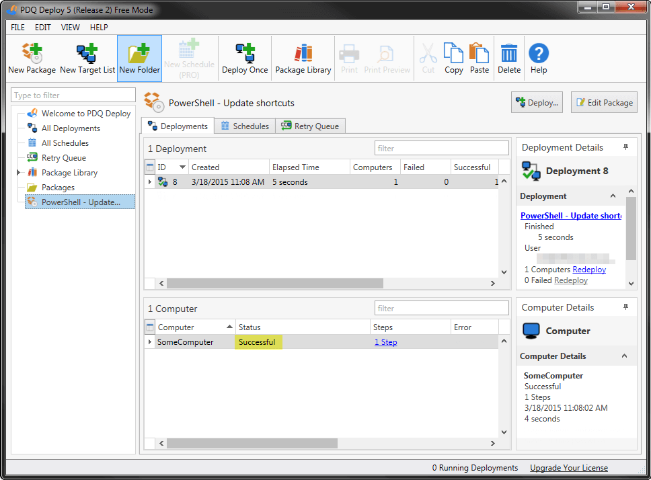Viewport: 651px width, 480px height.
Task: Switch to the Retry Queue tab
Action: pyautogui.click(x=310, y=126)
